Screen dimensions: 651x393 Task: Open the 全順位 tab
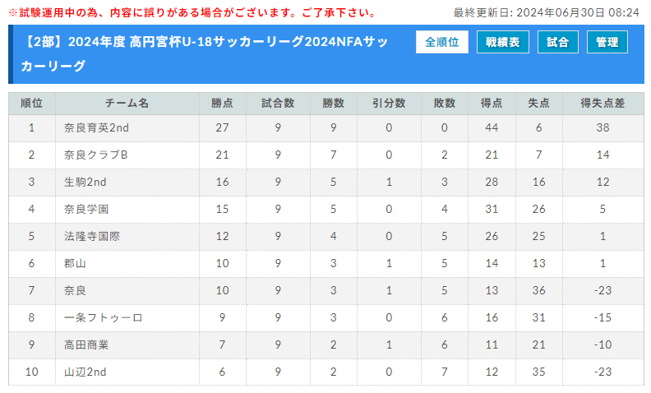point(441,42)
